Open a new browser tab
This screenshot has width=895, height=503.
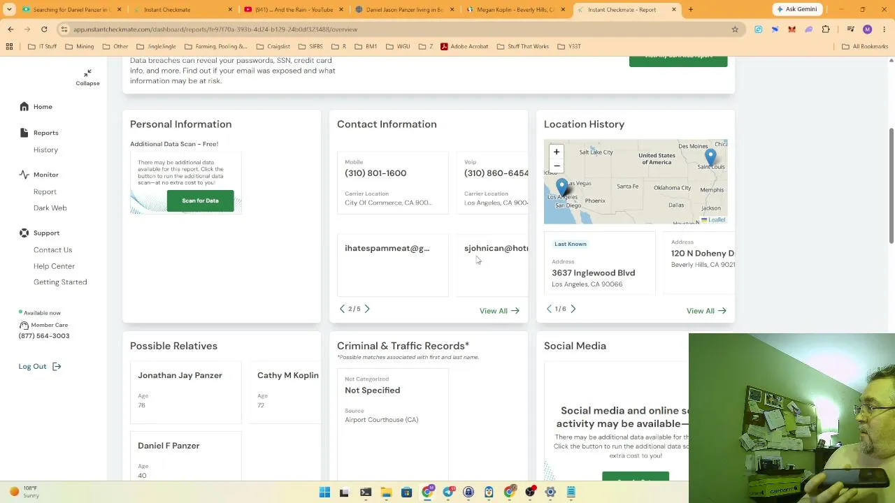(690, 10)
